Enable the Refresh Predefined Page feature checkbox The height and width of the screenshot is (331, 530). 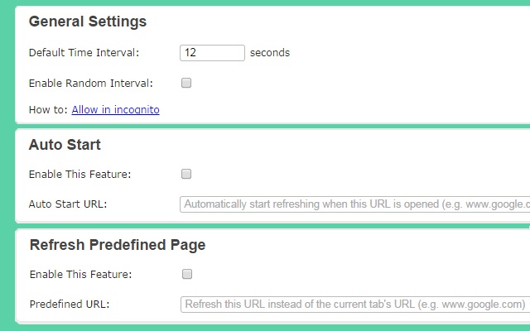tap(186, 274)
